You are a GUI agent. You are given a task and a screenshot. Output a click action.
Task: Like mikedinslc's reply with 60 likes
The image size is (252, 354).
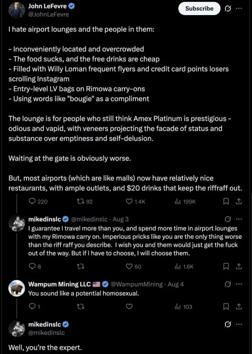click(x=133, y=267)
